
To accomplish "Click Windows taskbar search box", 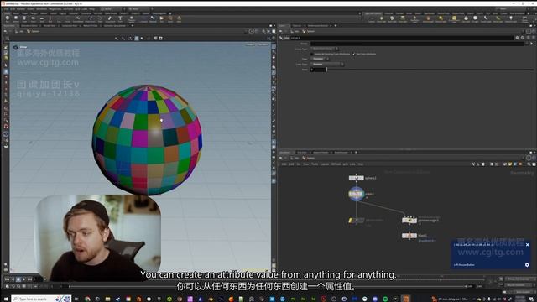I will pos(41,299).
